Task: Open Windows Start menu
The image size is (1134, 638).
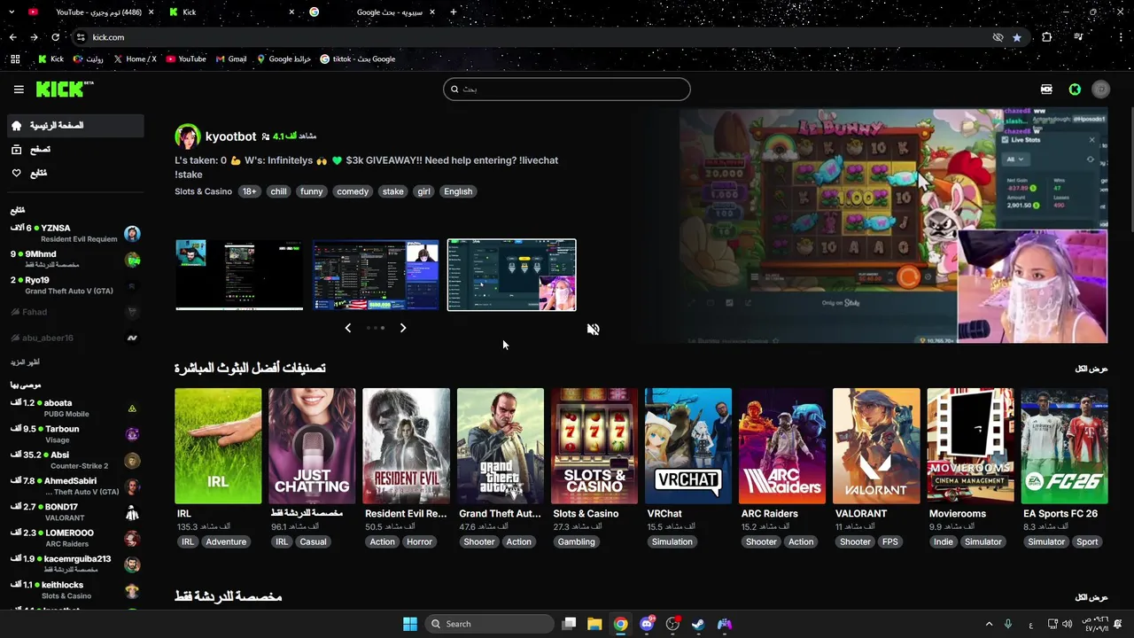Action: click(410, 624)
